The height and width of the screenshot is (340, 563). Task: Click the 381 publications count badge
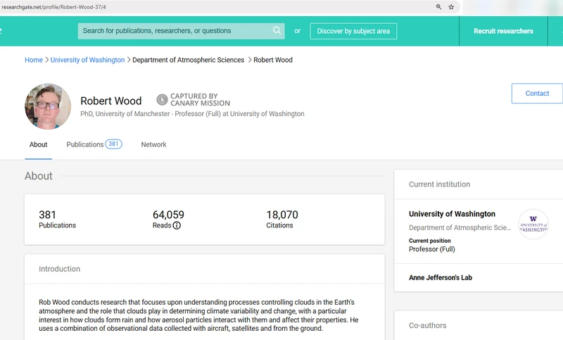point(113,144)
